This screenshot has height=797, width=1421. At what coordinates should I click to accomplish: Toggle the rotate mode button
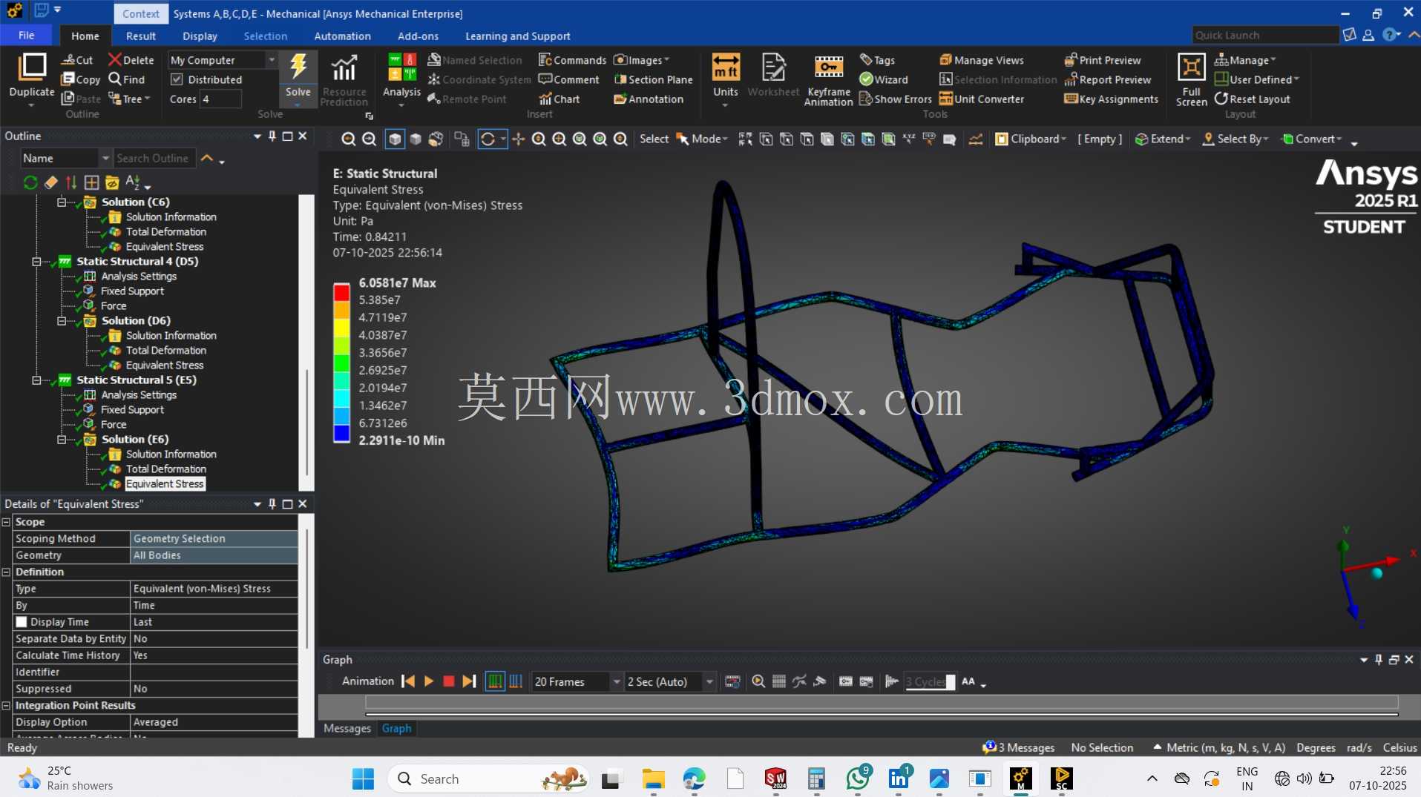(x=488, y=139)
